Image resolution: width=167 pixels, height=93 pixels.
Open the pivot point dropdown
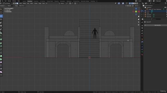tap(67, 3)
